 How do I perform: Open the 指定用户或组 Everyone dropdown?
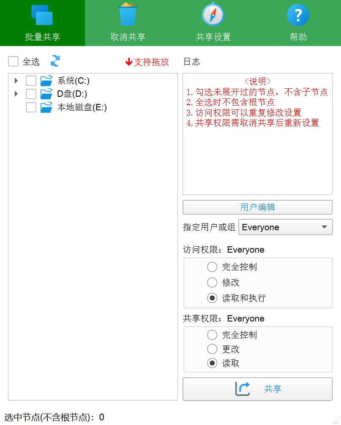pyautogui.click(x=285, y=227)
